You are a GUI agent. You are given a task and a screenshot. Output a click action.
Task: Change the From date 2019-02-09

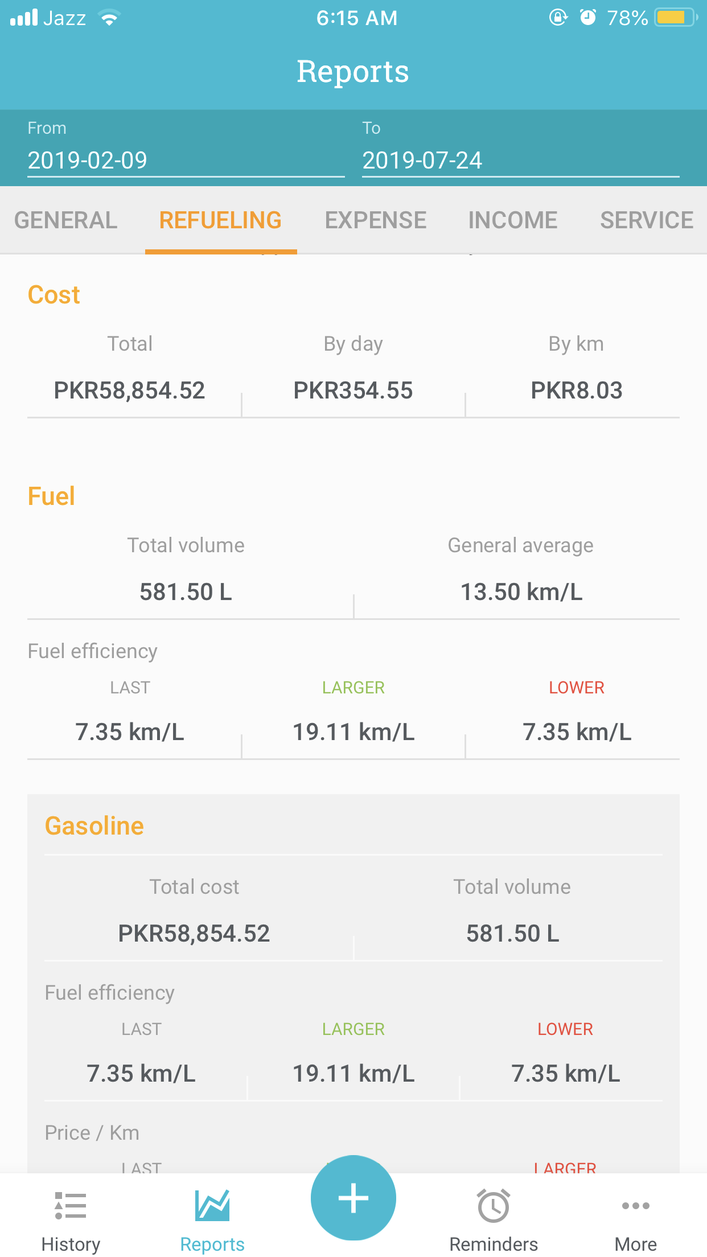tap(186, 160)
